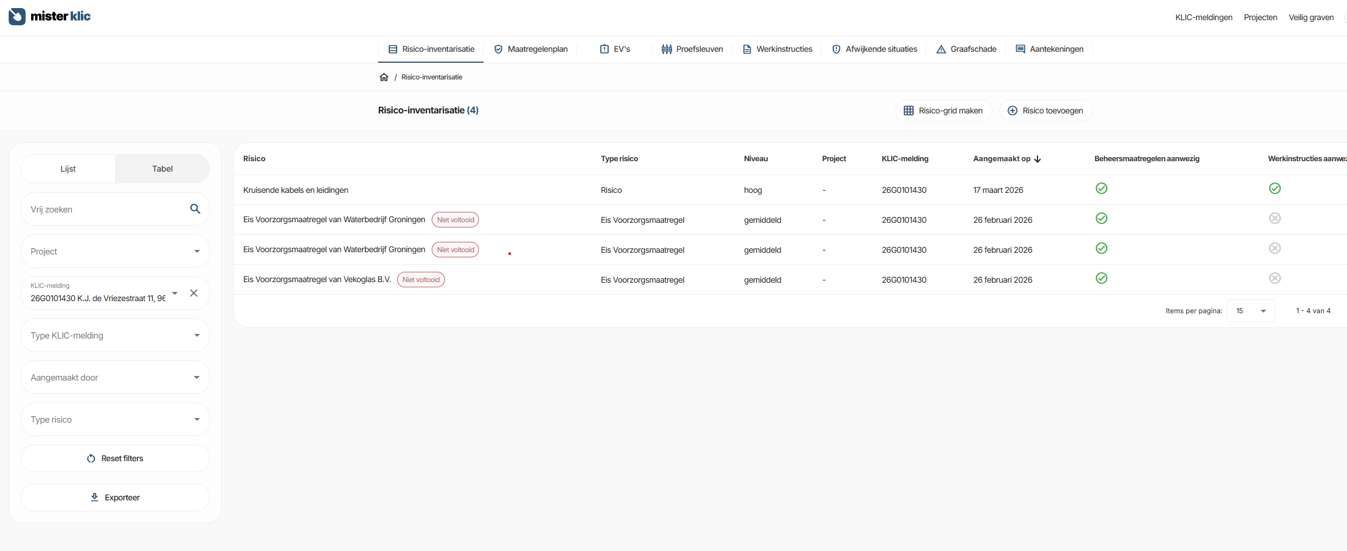Open the Maatregelenplan tab
The height and width of the screenshot is (551, 1347).
click(531, 50)
